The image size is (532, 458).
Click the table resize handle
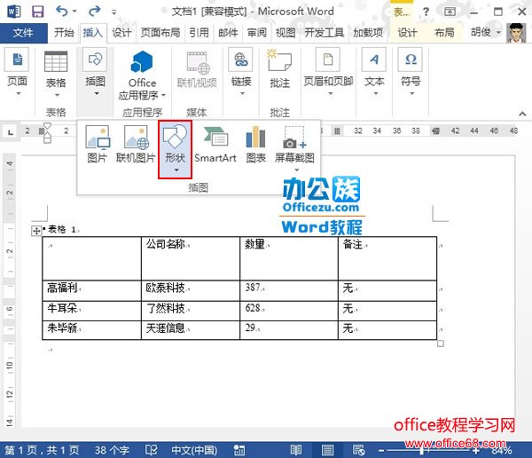tap(441, 343)
